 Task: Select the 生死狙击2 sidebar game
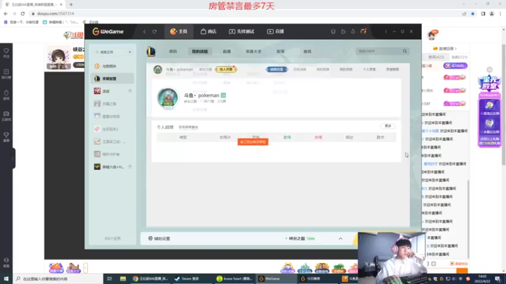click(x=113, y=129)
